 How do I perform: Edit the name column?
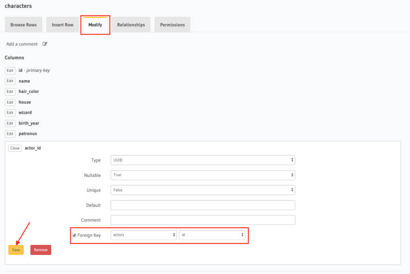click(x=10, y=81)
